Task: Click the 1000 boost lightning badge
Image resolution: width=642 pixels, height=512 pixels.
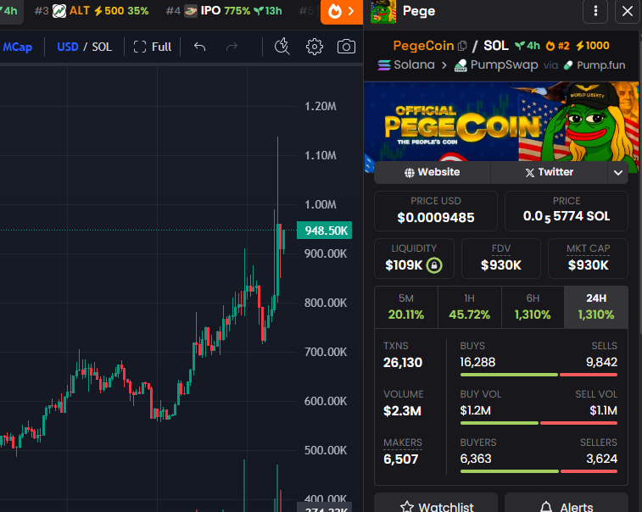Action: coord(593,46)
